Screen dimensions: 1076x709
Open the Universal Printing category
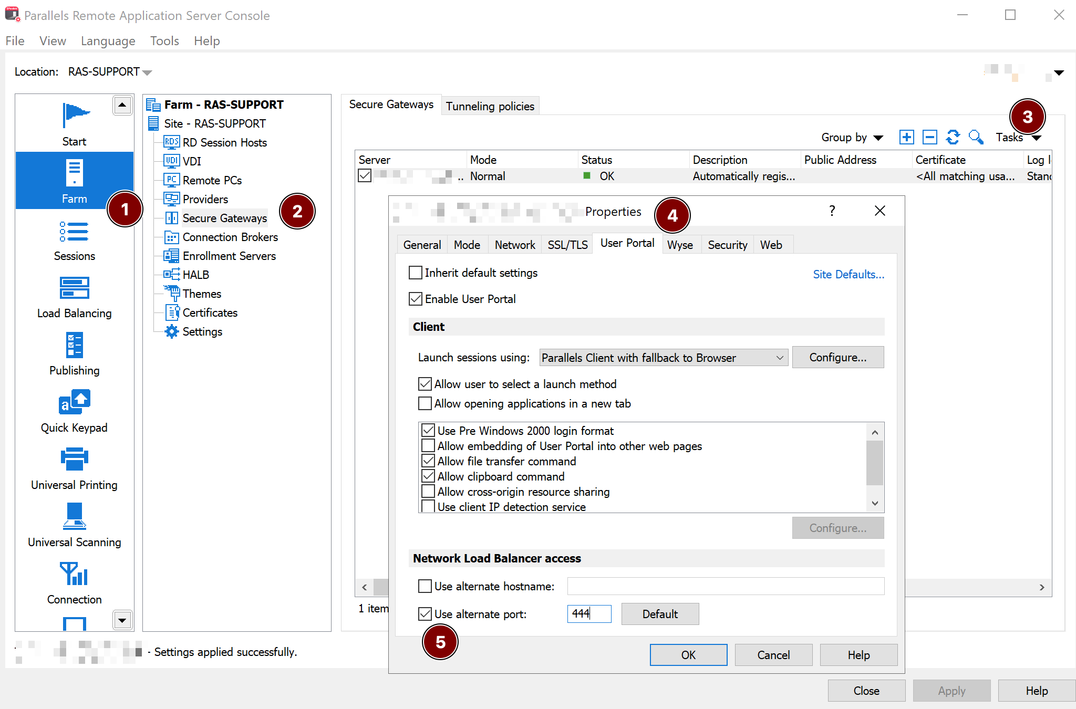click(74, 470)
